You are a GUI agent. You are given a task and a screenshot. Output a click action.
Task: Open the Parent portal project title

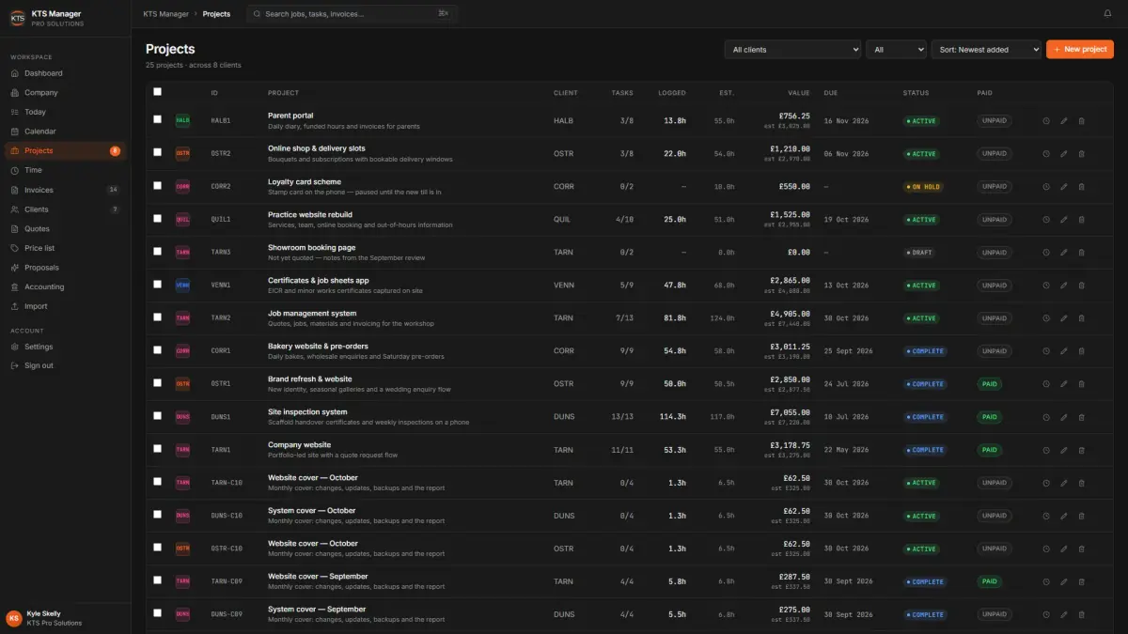pyautogui.click(x=290, y=116)
